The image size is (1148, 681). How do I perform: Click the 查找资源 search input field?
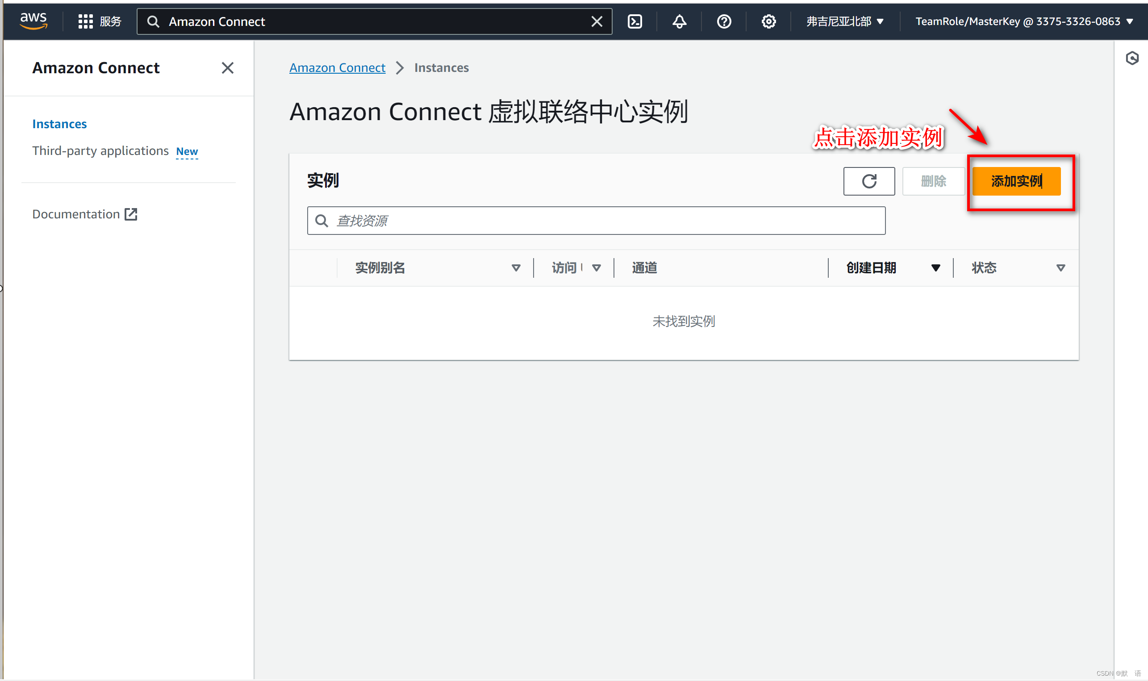(x=597, y=221)
